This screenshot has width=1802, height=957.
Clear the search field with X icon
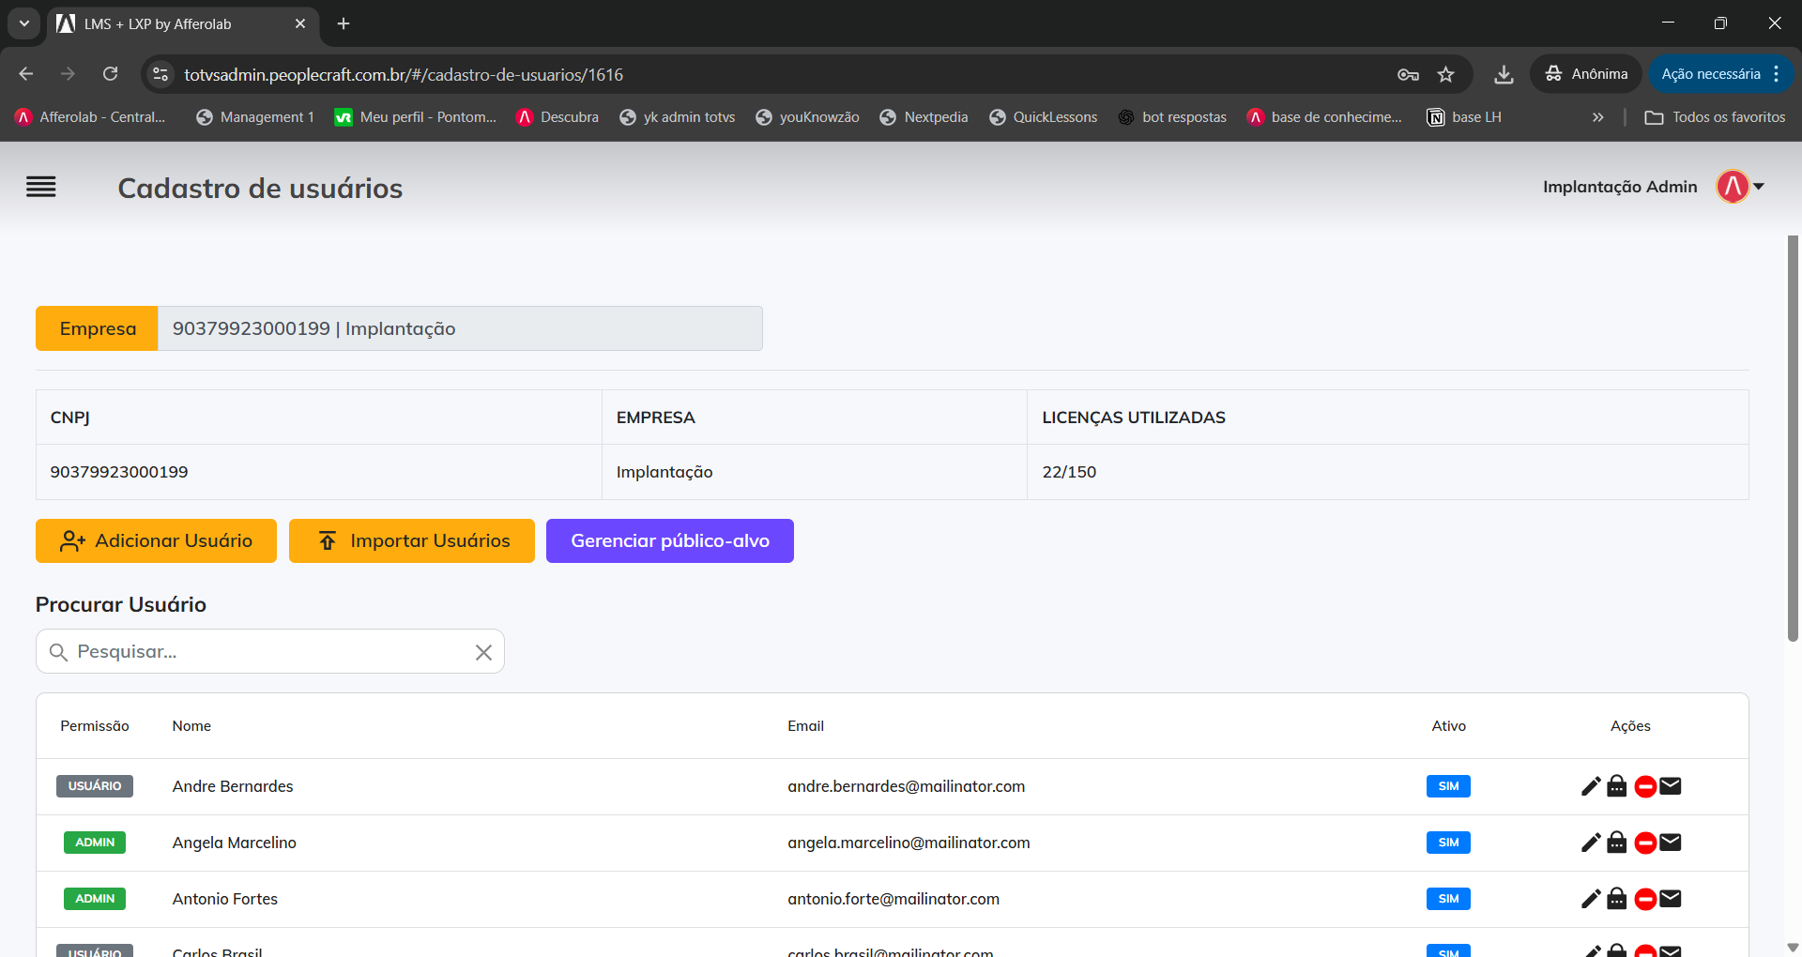[x=483, y=652]
